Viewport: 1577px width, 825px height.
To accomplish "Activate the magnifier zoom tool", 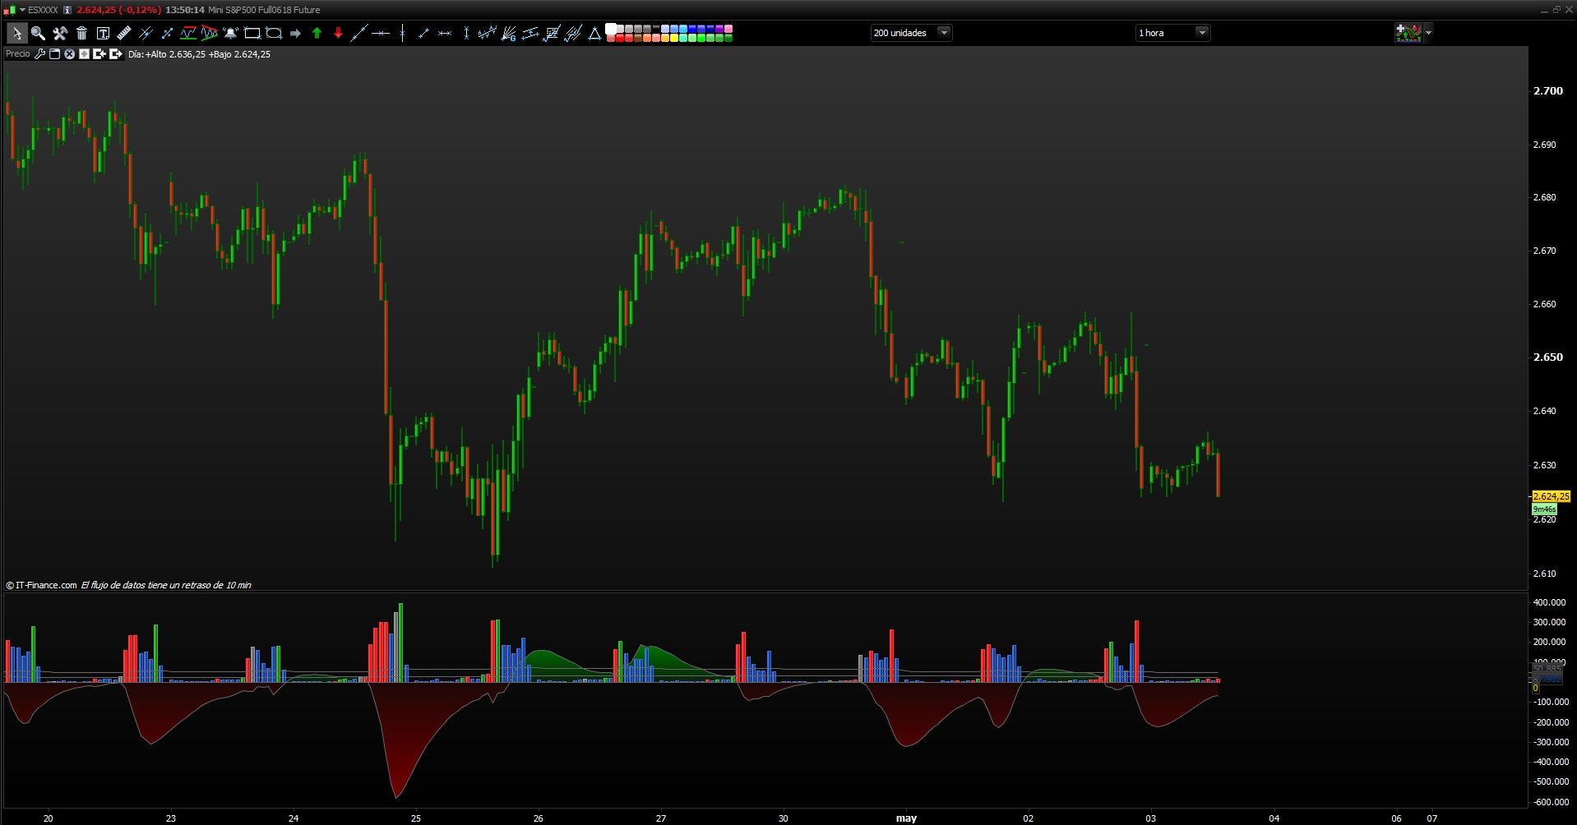I will [x=38, y=33].
